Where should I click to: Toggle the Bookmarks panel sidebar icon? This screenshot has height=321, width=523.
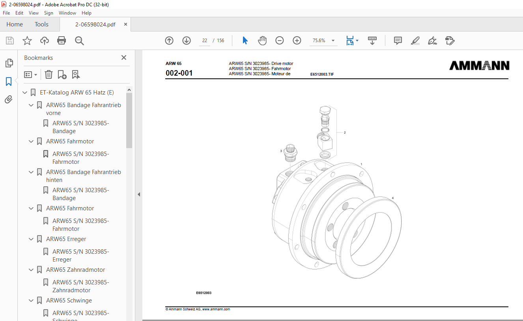click(x=9, y=82)
